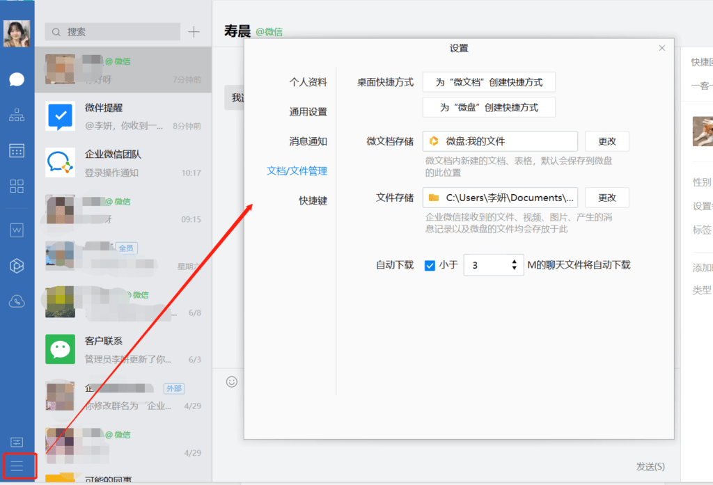Open the 企业微信团队 conversation

123,163
